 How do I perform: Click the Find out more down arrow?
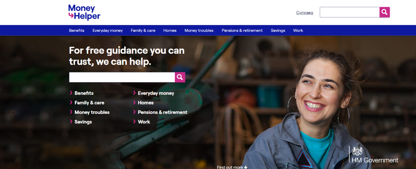click(246, 167)
